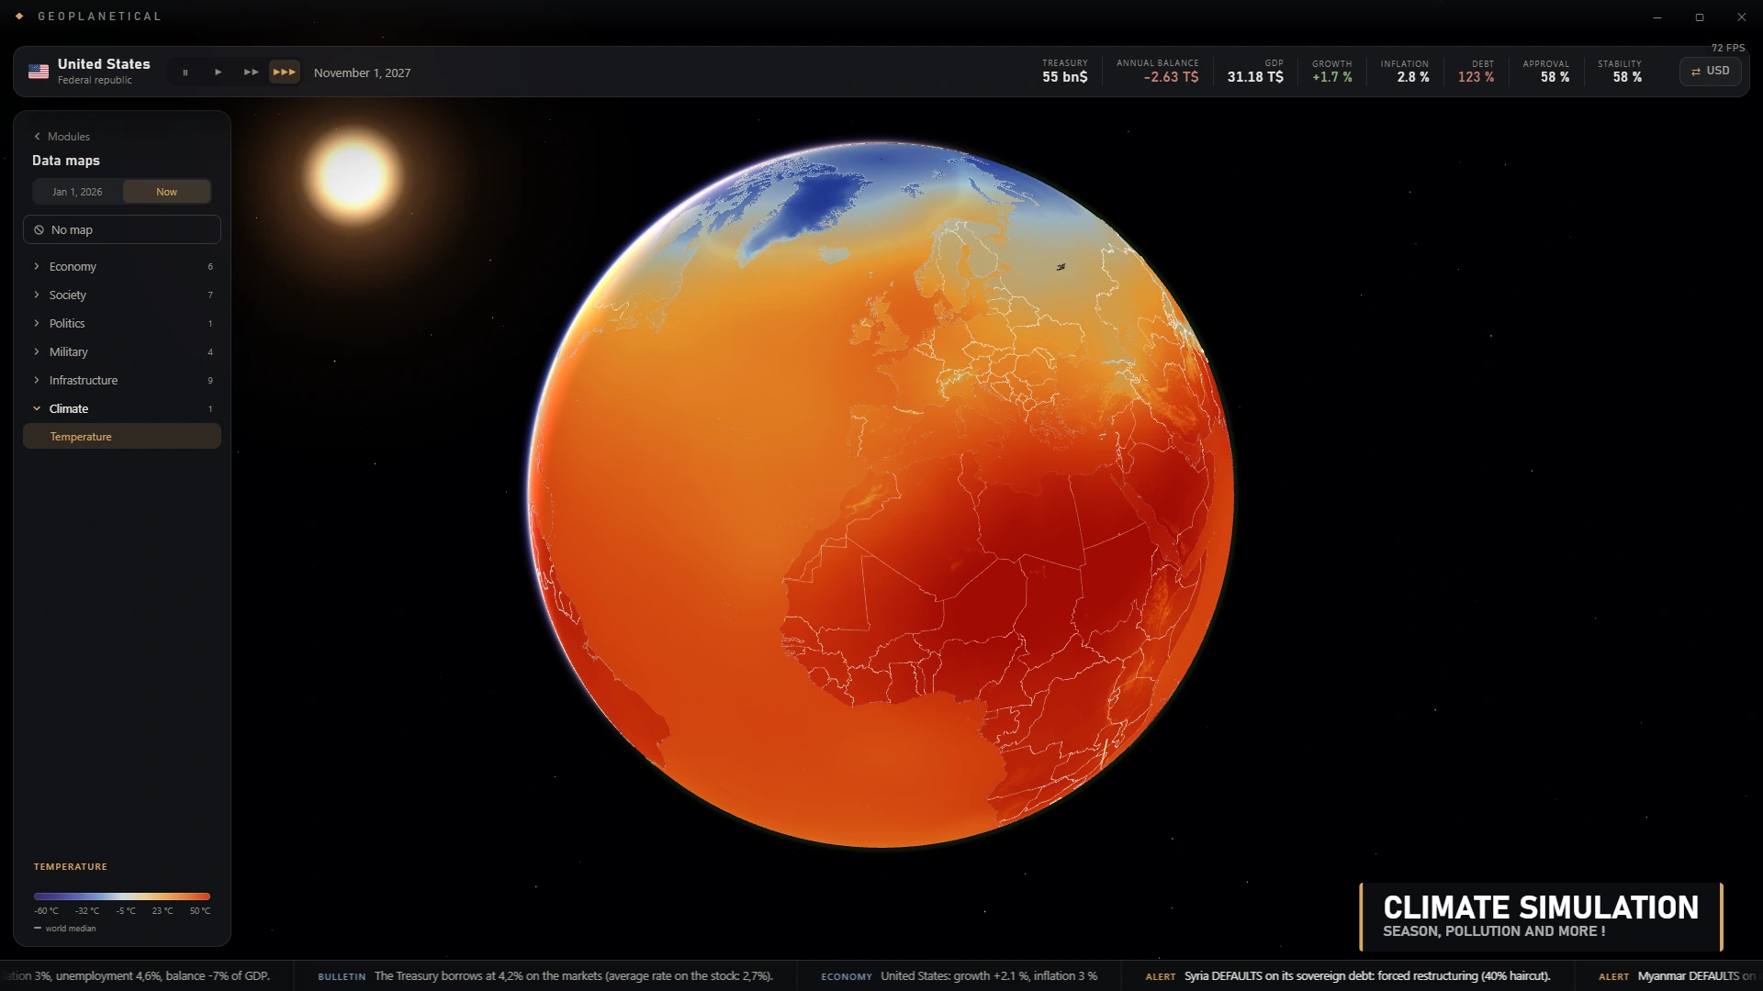The width and height of the screenshot is (1763, 991).
Task: Click the world median legend entry
Action: 65,929
